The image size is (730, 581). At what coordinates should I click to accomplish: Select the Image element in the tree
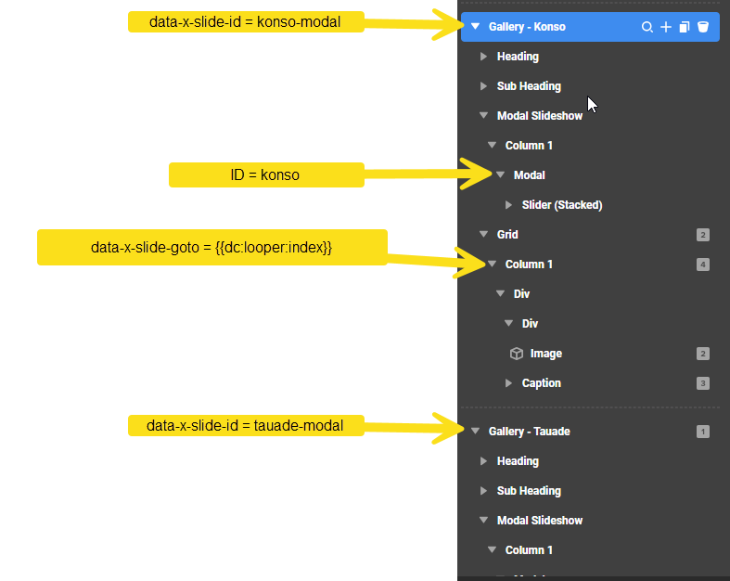545,354
